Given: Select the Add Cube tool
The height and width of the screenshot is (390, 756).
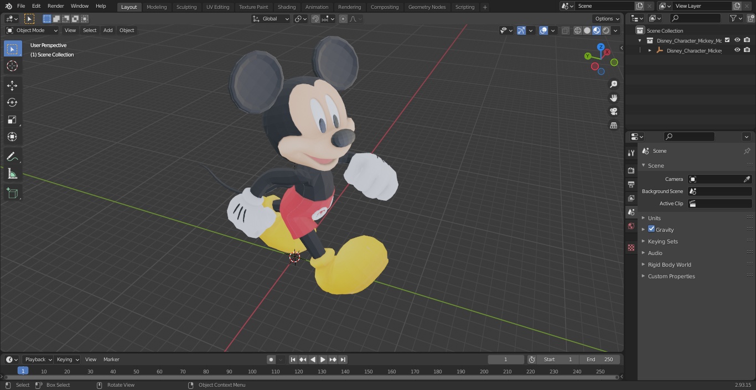Looking at the screenshot, I should coord(12,193).
